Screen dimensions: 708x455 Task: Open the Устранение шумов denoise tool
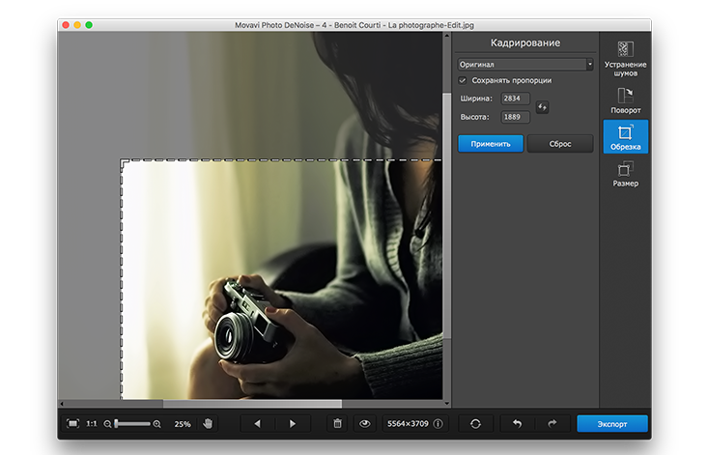625,59
